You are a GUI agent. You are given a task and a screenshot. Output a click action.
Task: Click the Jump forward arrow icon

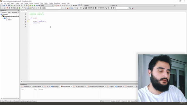point(4,8)
